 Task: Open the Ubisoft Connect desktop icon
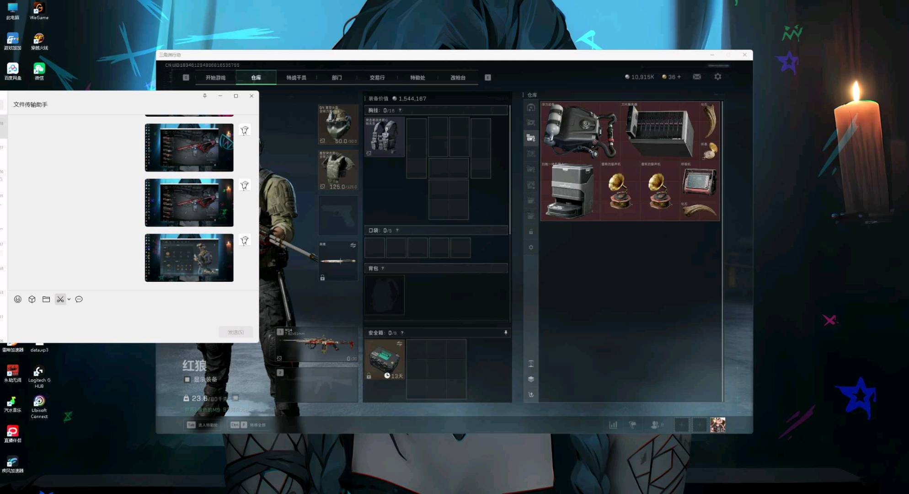click(x=39, y=407)
